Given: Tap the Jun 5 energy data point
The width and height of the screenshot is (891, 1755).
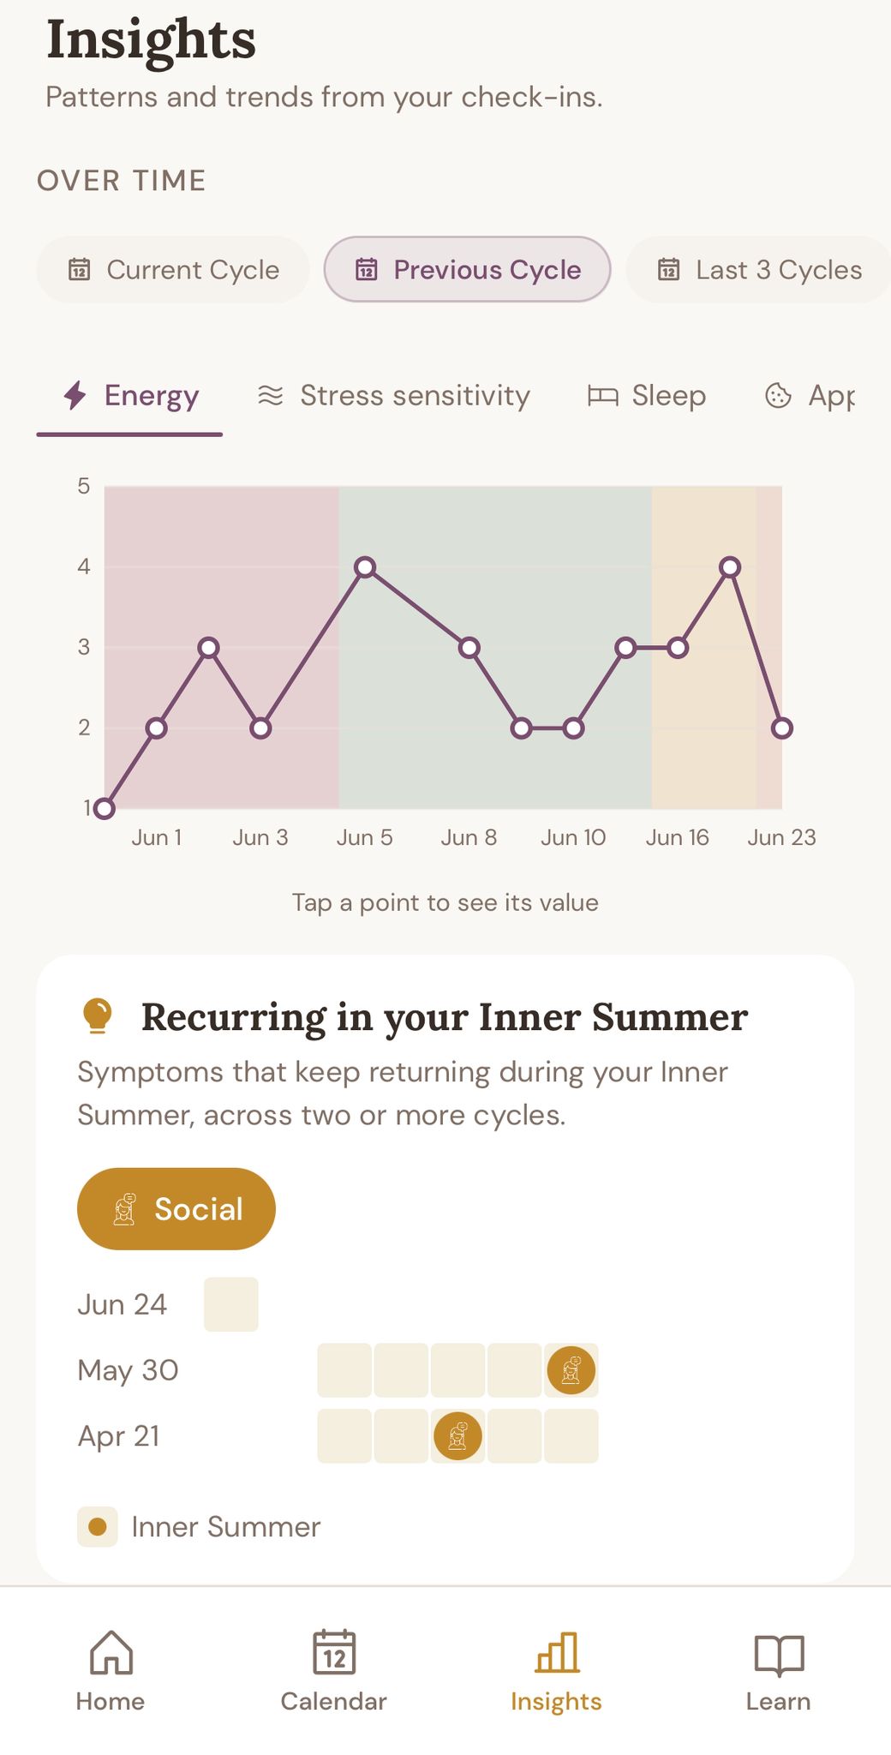Looking at the screenshot, I should point(365,567).
